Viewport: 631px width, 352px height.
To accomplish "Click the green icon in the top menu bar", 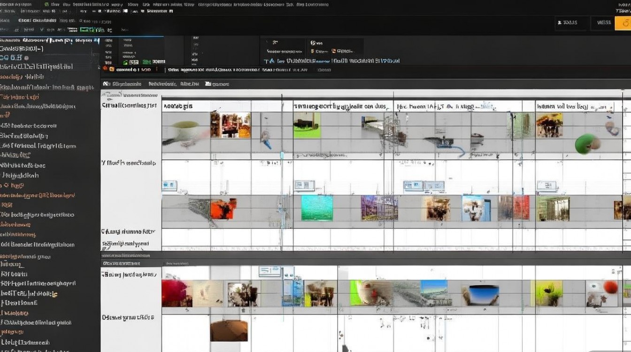I will pyautogui.click(x=46, y=4).
